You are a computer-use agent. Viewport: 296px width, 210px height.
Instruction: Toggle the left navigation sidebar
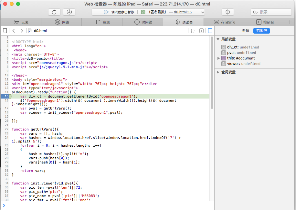tap(5, 31)
